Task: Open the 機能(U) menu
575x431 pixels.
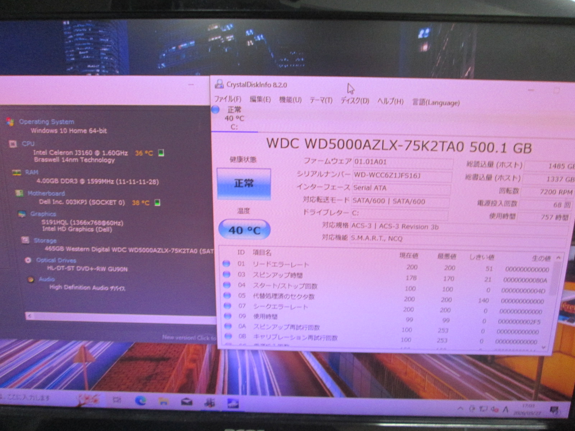Action: (x=290, y=100)
